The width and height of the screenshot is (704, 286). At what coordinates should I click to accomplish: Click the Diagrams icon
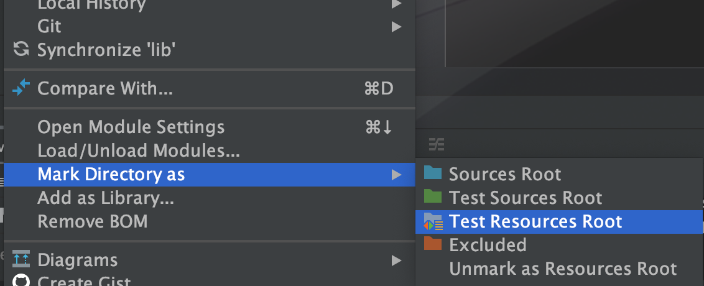point(21,259)
